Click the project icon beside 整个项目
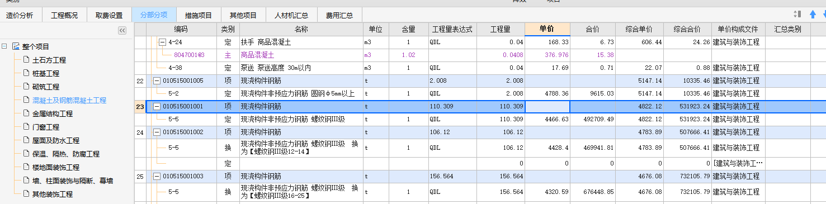Image resolution: width=826 pixels, height=204 pixels. point(15,46)
